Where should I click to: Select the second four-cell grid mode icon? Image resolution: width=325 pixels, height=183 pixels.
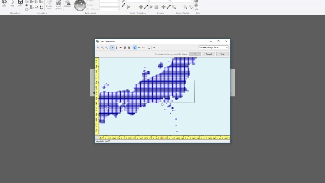pos(129,48)
